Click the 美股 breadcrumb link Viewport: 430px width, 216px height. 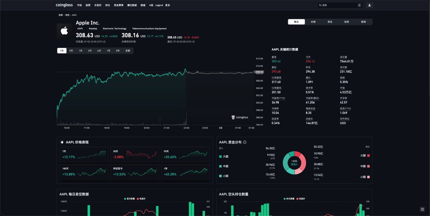click(x=67, y=15)
